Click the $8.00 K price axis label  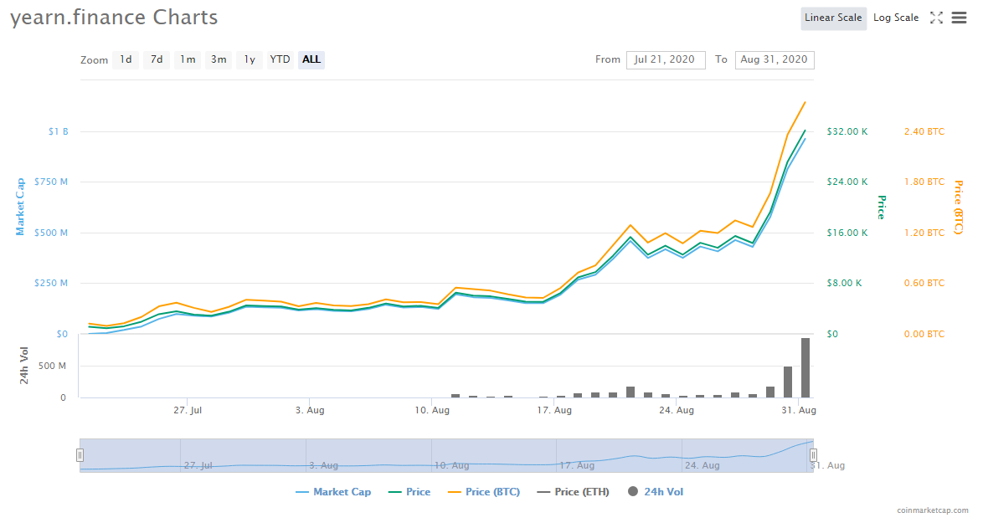coord(845,283)
